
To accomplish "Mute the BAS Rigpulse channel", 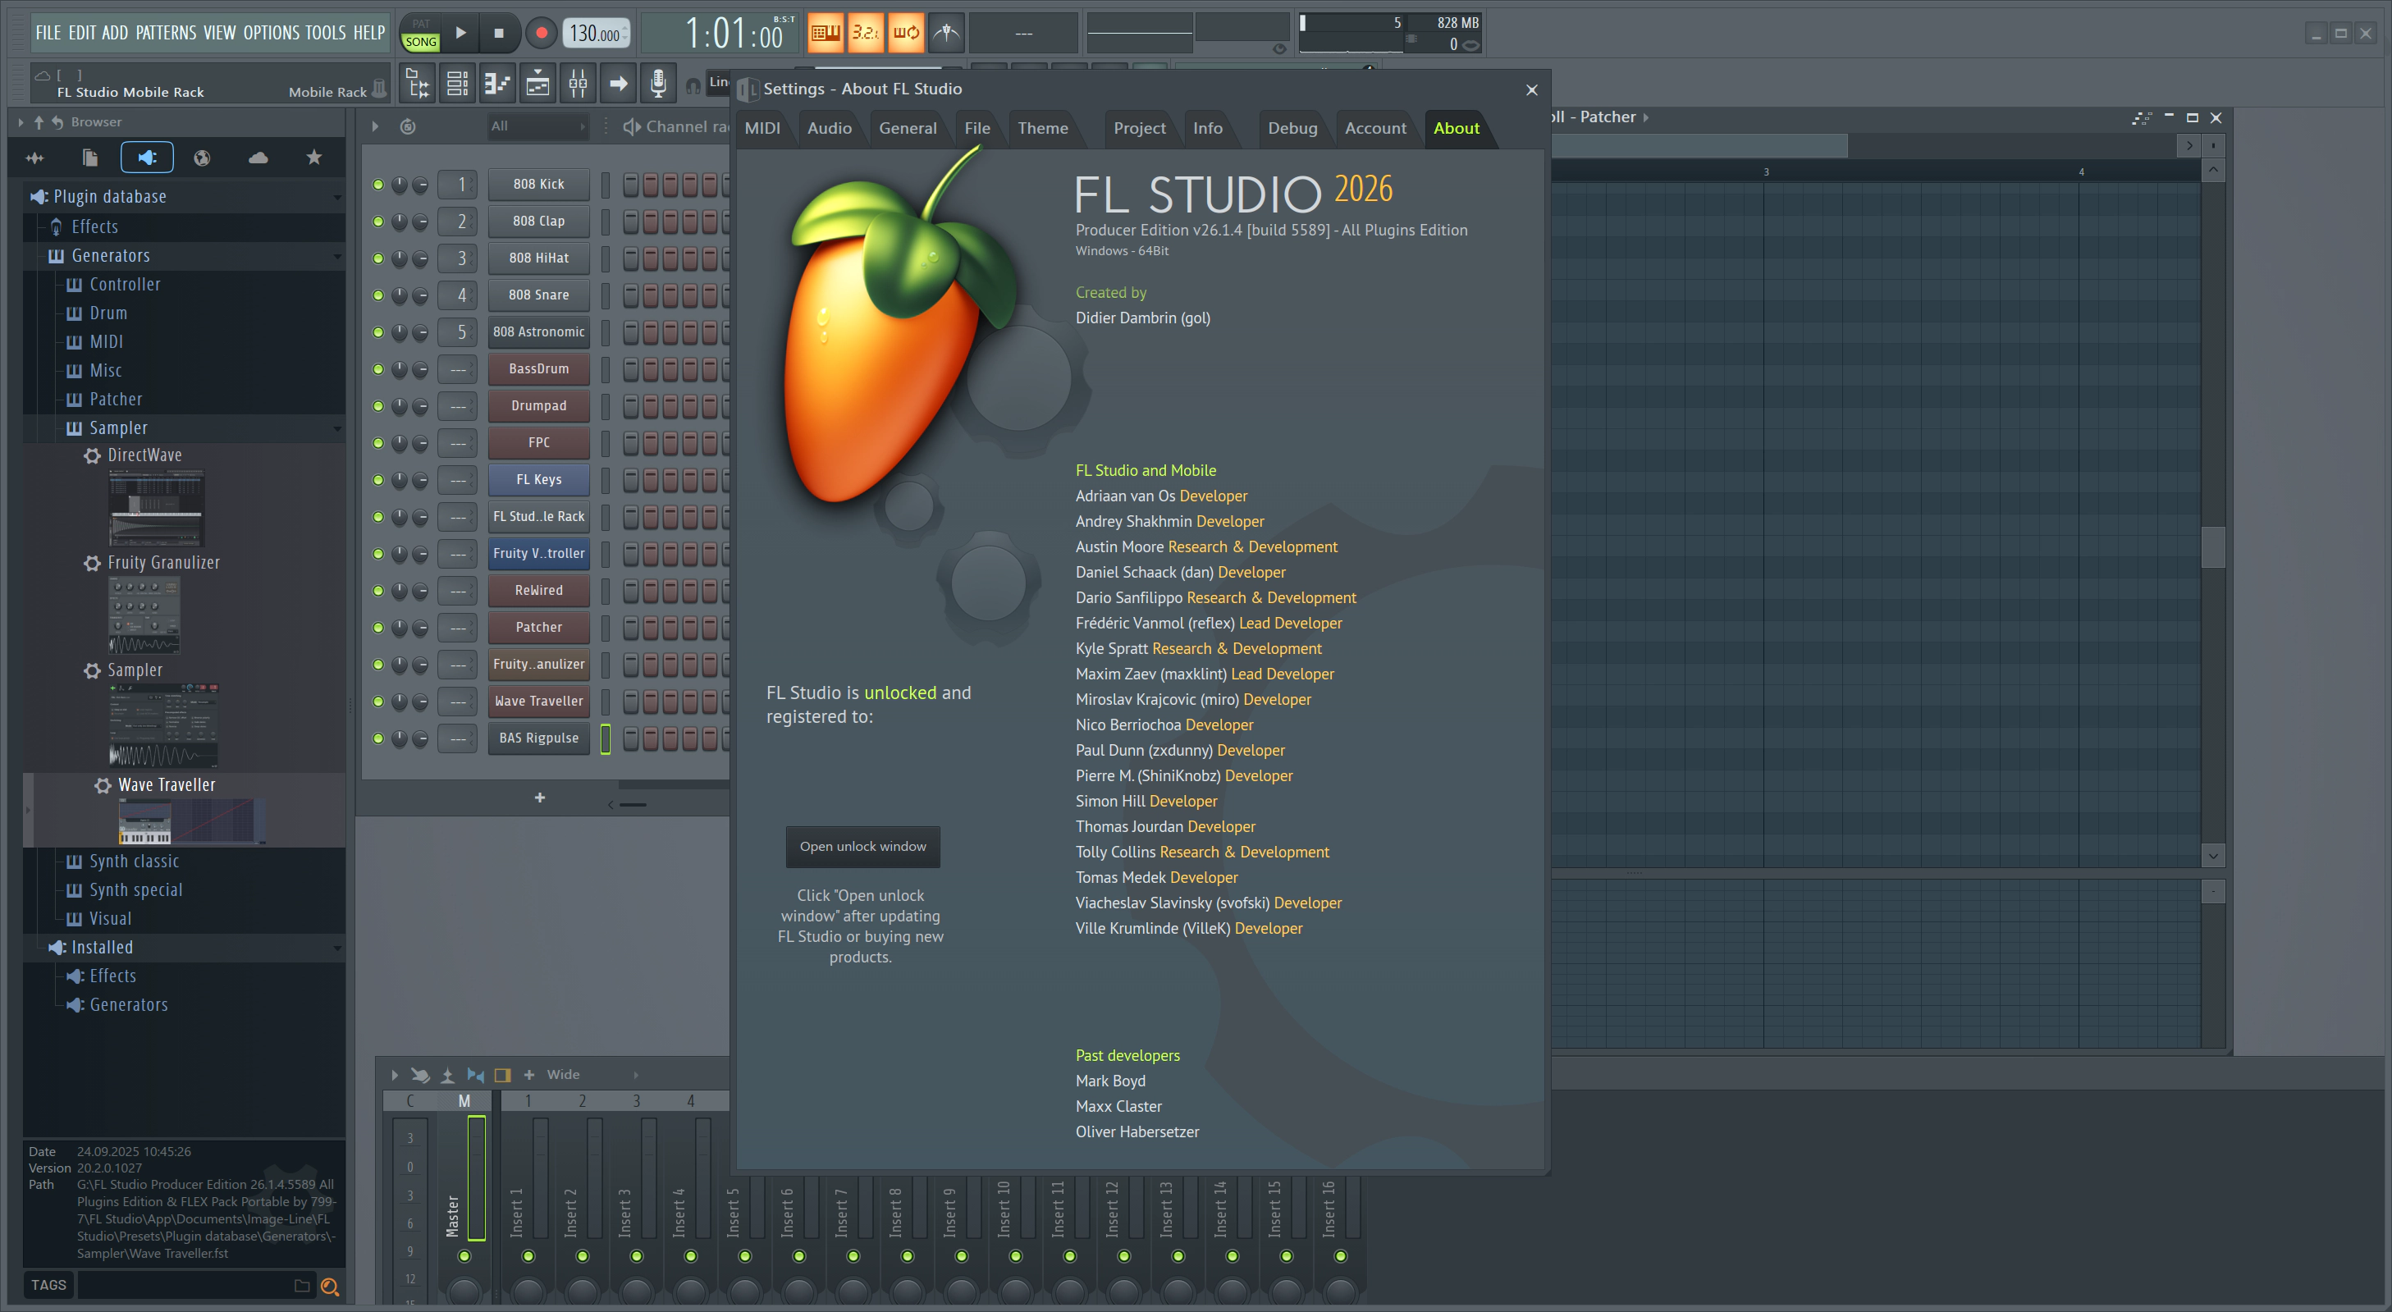I will [378, 739].
